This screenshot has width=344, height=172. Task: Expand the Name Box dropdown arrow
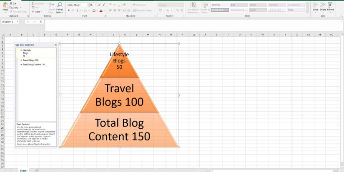[x=17, y=22]
